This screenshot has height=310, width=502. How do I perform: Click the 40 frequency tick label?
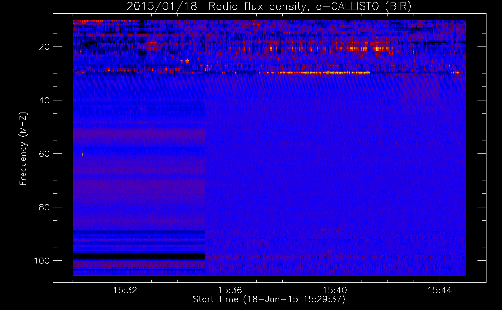[x=44, y=100]
